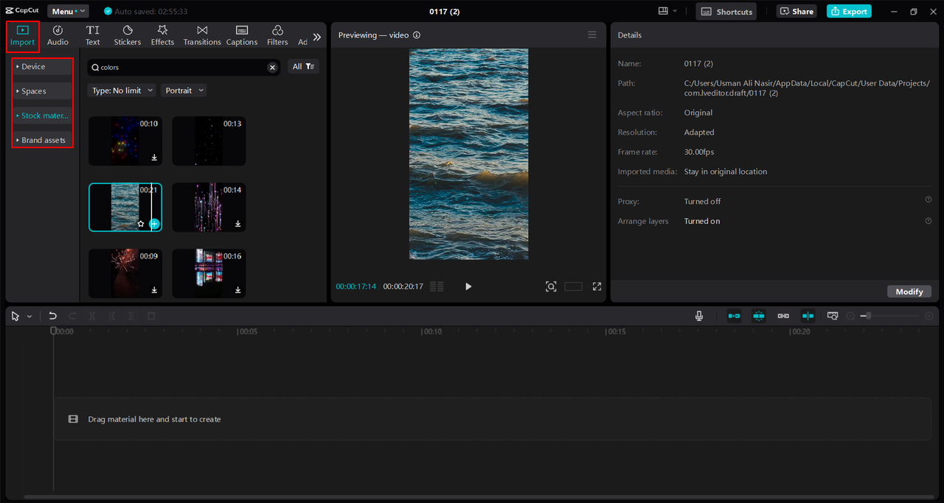Expand the Brand assets category
The width and height of the screenshot is (944, 503).
point(42,140)
